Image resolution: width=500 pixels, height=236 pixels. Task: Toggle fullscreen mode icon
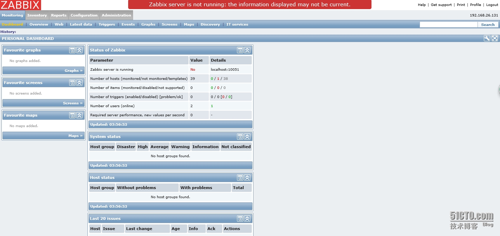495,39
